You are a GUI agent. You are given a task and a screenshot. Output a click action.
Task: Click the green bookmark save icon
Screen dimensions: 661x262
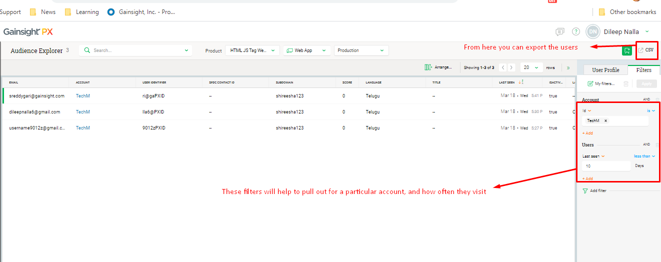627,50
